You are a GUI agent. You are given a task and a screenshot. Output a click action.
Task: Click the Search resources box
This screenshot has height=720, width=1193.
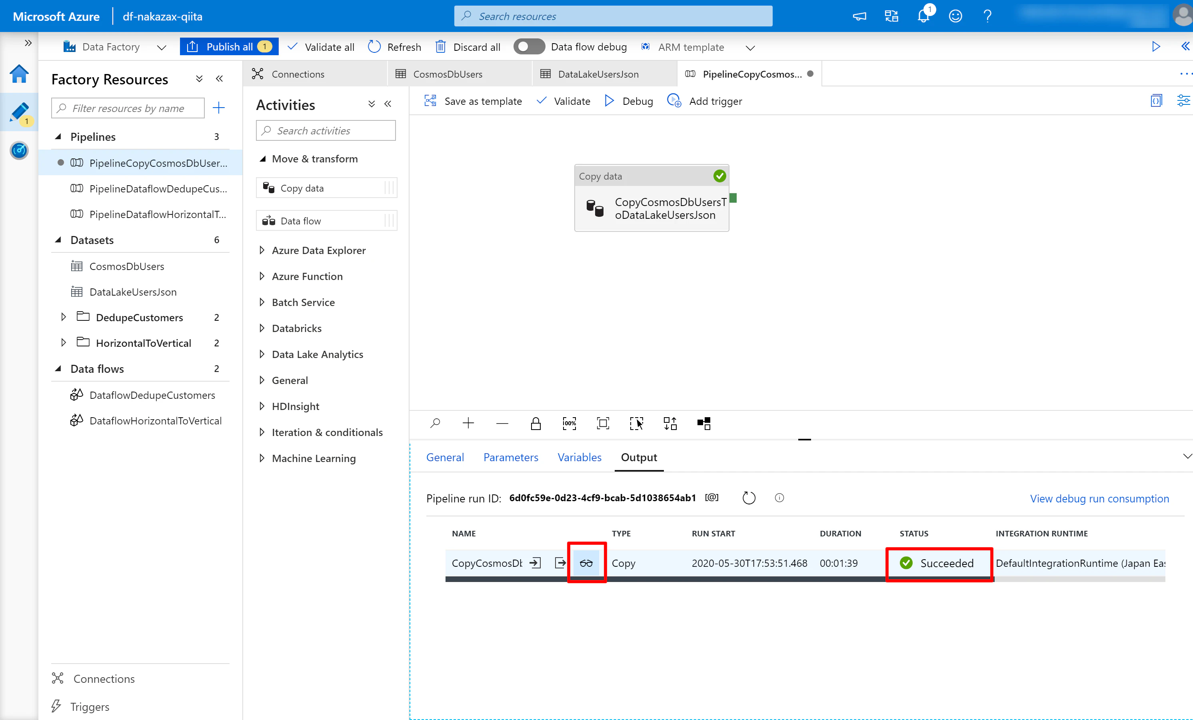coord(613,16)
